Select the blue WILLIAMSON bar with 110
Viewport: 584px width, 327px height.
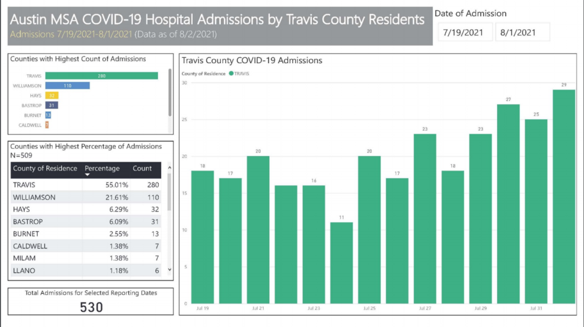pyautogui.click(x=67, y=85)
